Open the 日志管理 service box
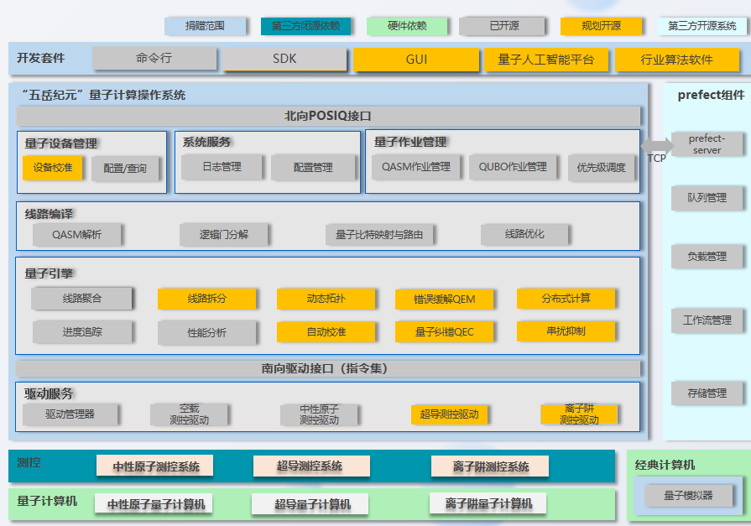The width and height of the screenshot is (751, 526). (x=222, y=167)
